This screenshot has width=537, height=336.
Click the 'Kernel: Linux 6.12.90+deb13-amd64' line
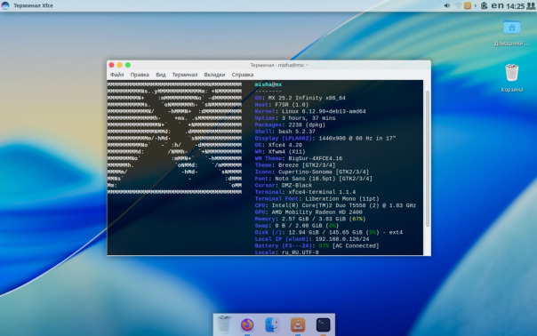310,111
